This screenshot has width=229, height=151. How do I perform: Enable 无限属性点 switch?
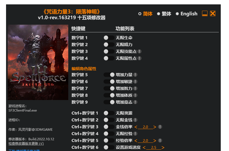point(109,58)
